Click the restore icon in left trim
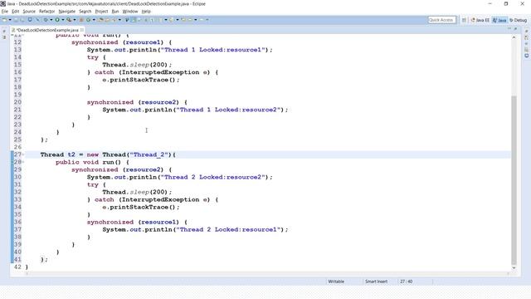 point(4,31)
